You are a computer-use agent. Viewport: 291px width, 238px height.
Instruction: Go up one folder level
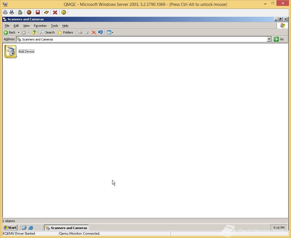click(34, 32)
